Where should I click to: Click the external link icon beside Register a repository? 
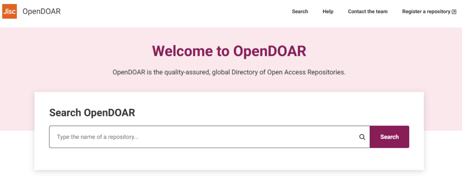point(454,12)
